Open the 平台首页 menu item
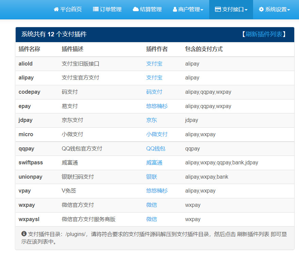299x253 pixels. tap(68, 9)
